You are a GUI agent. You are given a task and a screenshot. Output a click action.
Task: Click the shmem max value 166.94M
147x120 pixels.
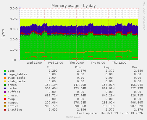pyautogui.click(x=137, y=85)
